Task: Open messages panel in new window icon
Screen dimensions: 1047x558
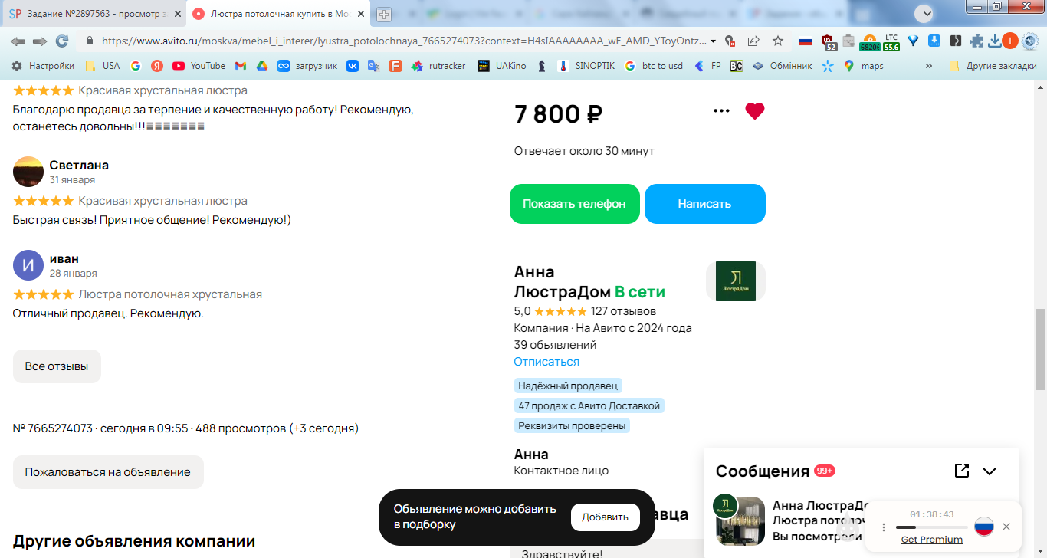Action: 962,471
